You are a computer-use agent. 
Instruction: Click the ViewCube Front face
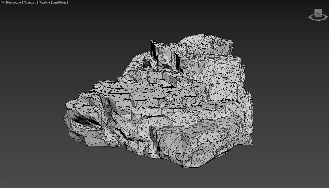pyautogui.click(x=318, y=14)
